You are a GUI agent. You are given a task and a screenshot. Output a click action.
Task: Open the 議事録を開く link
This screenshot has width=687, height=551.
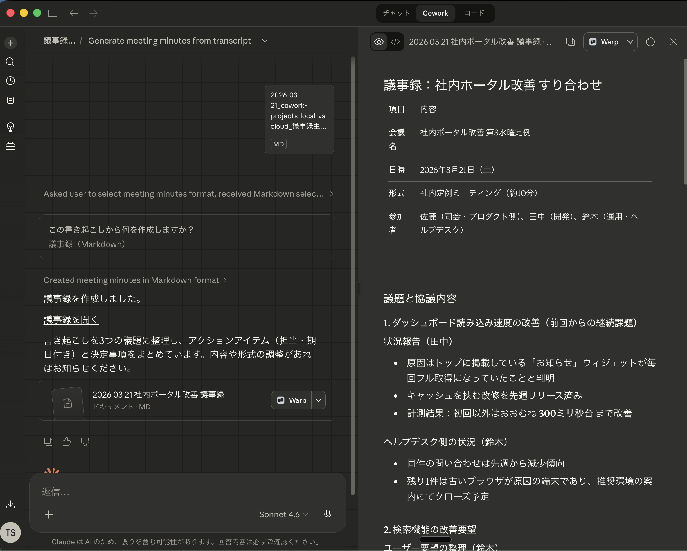click(x=71, y=320)
